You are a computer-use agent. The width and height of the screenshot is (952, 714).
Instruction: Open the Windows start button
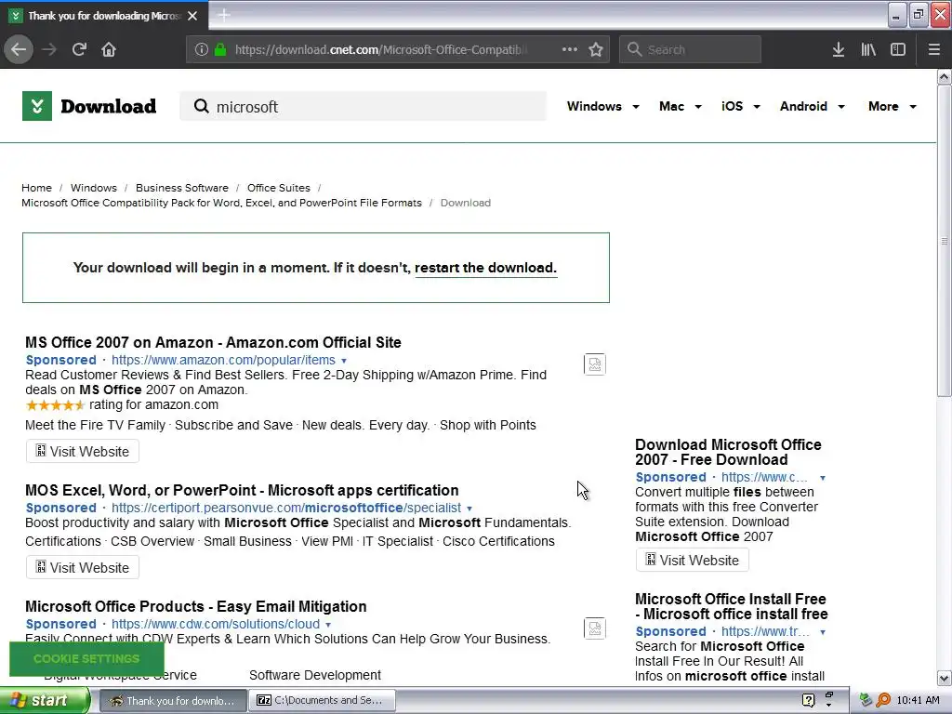[45, 700]
